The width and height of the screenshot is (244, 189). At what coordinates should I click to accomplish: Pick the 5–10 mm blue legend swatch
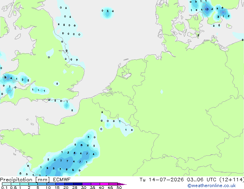tap(42, 184)
